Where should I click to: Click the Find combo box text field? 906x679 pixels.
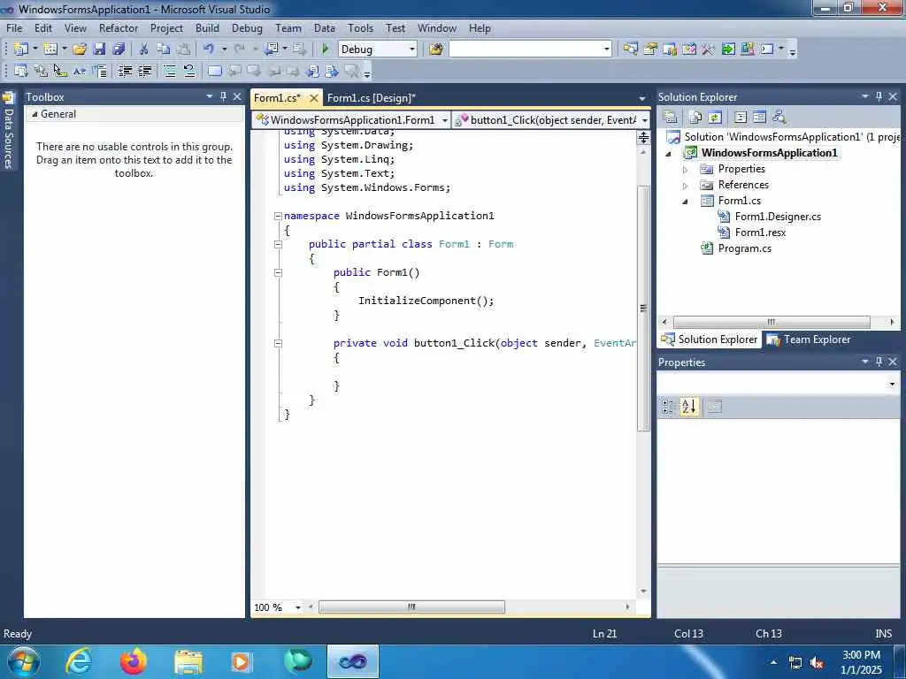click(526, 50)
